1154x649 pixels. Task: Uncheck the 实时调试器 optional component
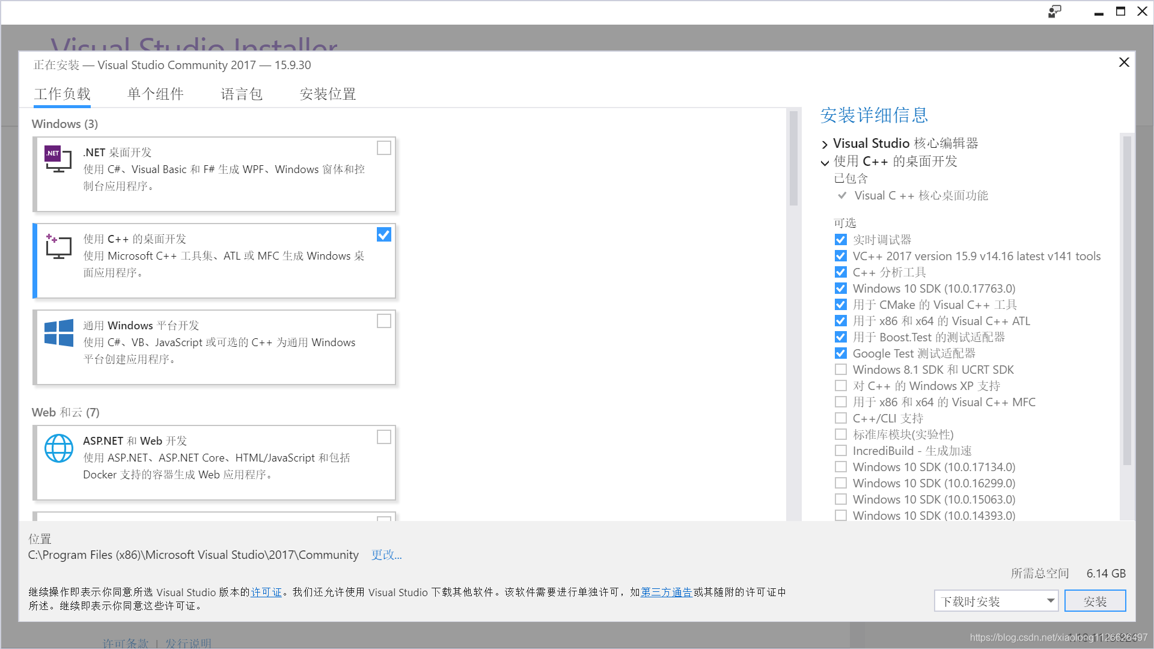point(841,240)
